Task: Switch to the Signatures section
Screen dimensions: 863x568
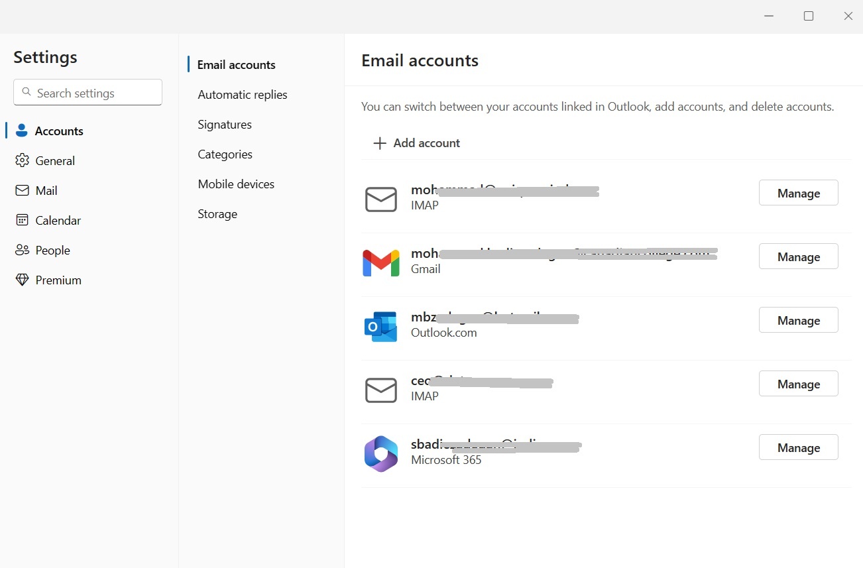Action: click(x=224, y=124)
